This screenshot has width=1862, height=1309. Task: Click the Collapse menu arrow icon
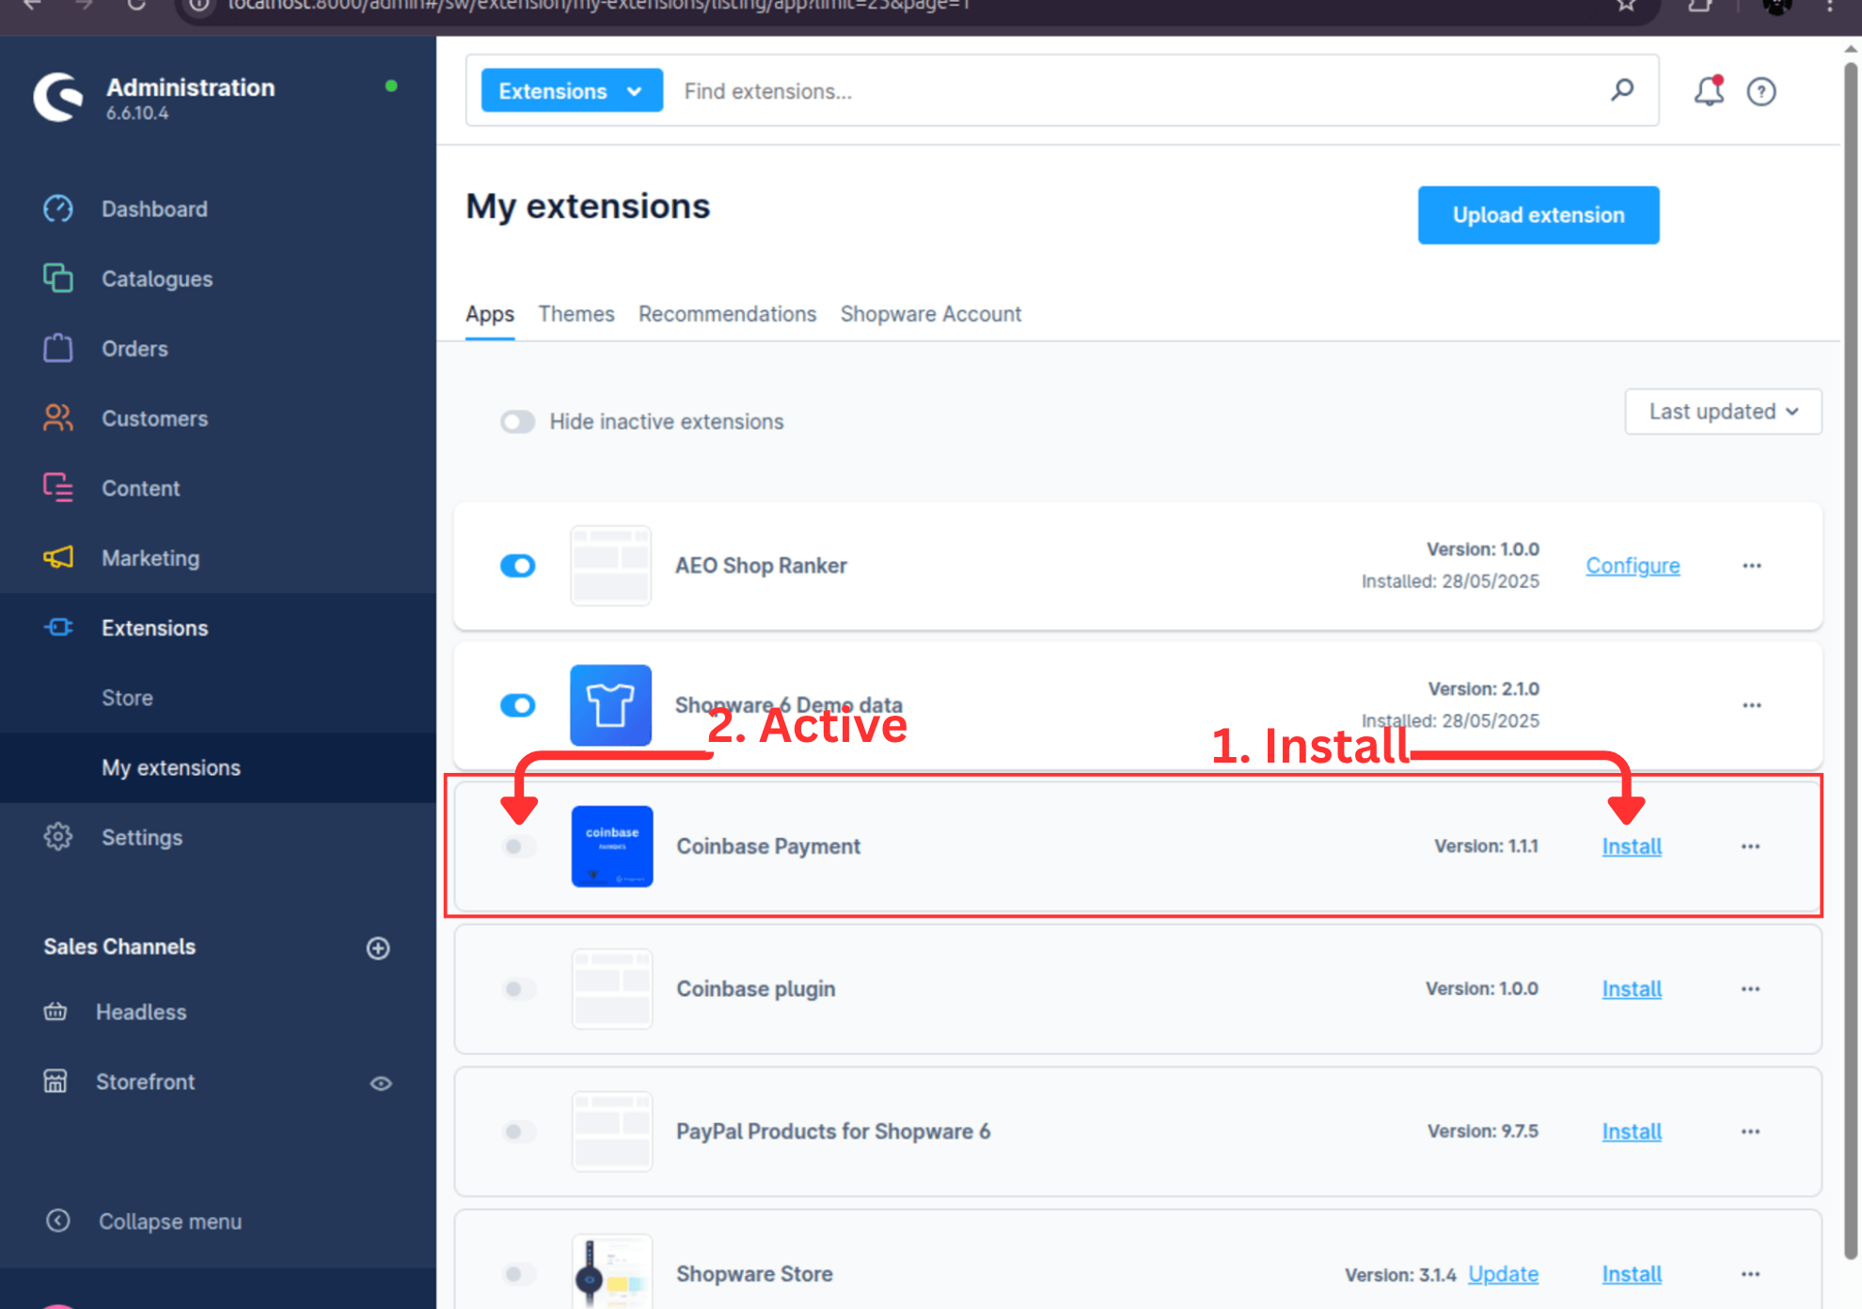58,1221
